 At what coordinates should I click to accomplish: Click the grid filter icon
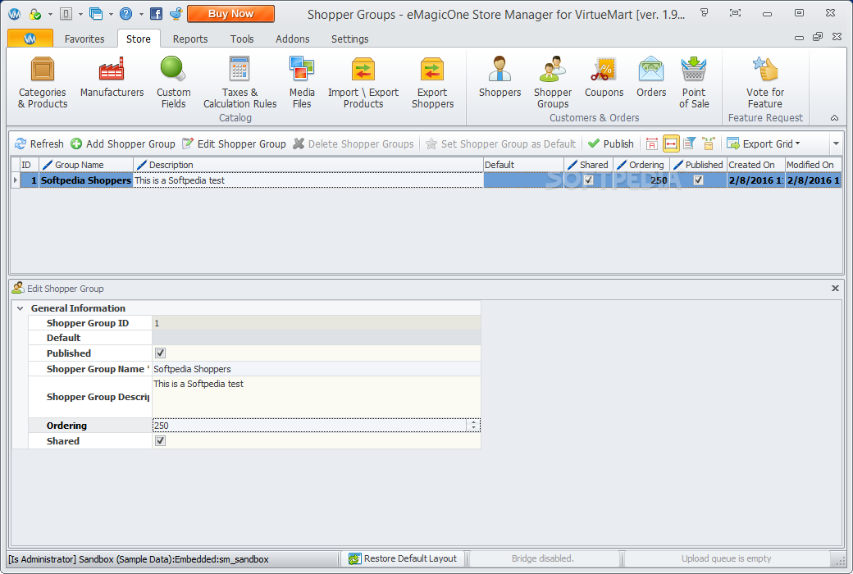[689, 143]
